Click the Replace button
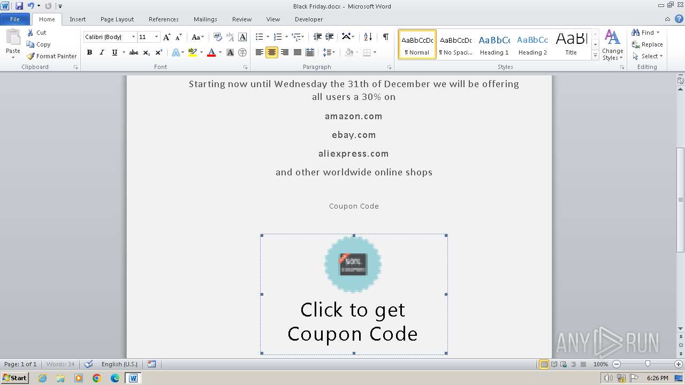The image size is (685, 385). (648, 44)
